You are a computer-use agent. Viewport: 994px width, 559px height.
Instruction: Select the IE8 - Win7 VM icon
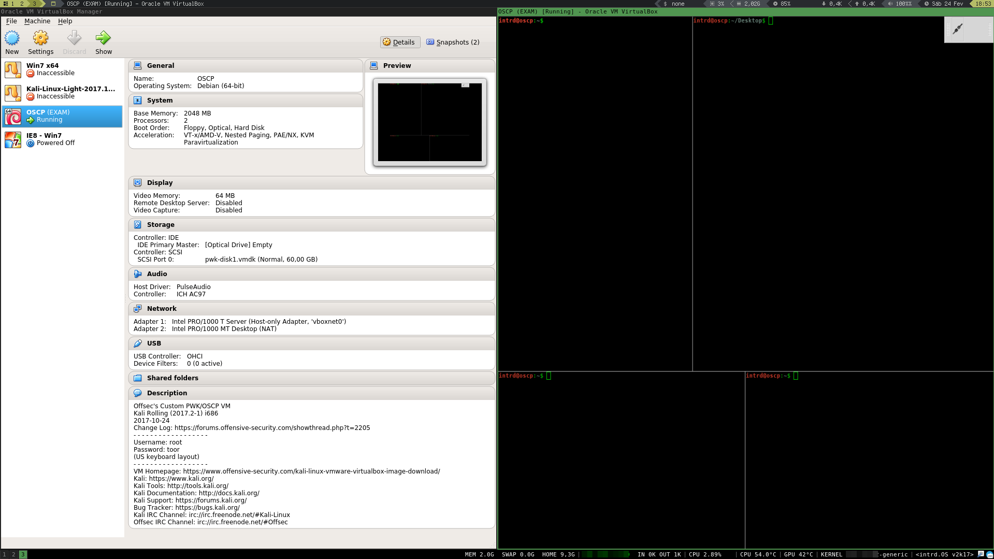tap(13, 139)
